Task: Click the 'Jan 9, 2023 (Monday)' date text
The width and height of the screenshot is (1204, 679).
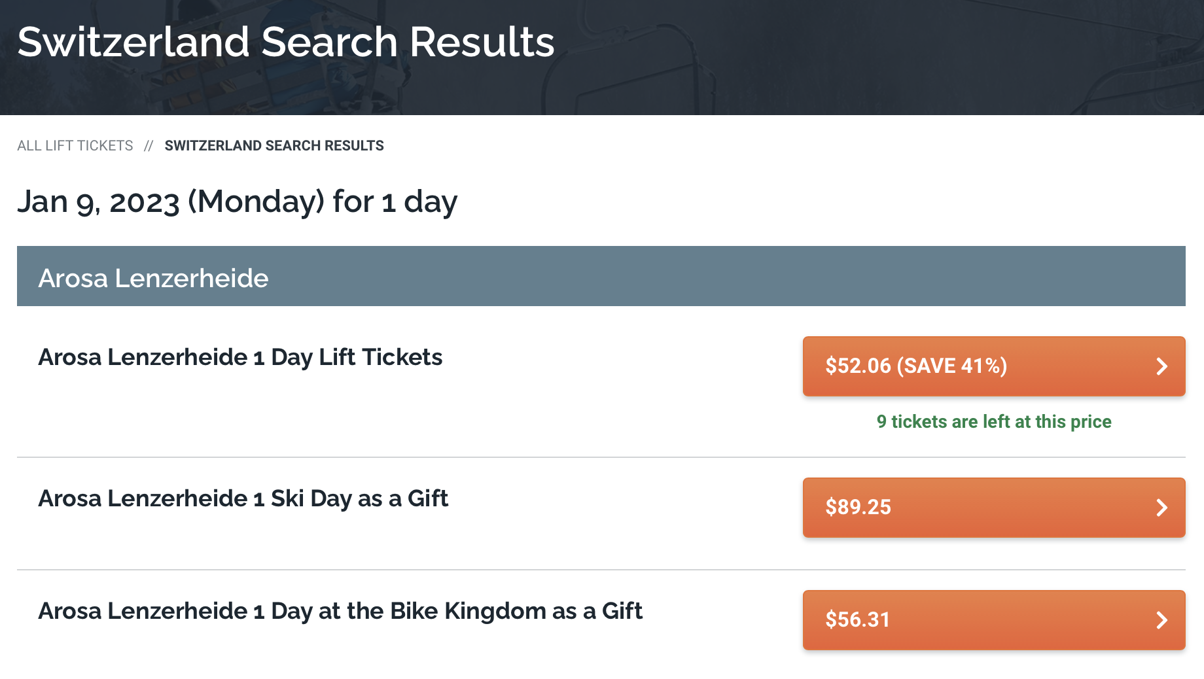Action: tap(170, 201)
